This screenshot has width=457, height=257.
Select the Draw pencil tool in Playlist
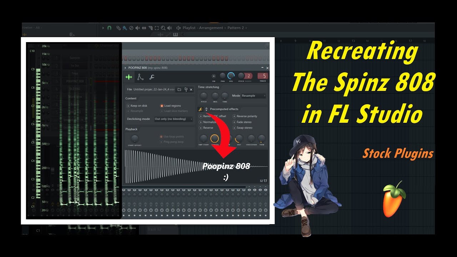point(119,28)
